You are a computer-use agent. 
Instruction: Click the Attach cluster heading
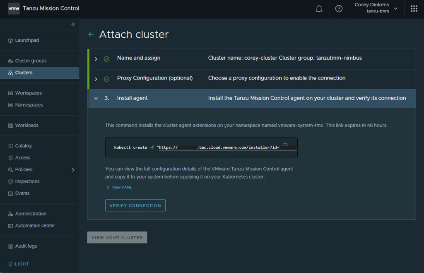pos(134,34)
